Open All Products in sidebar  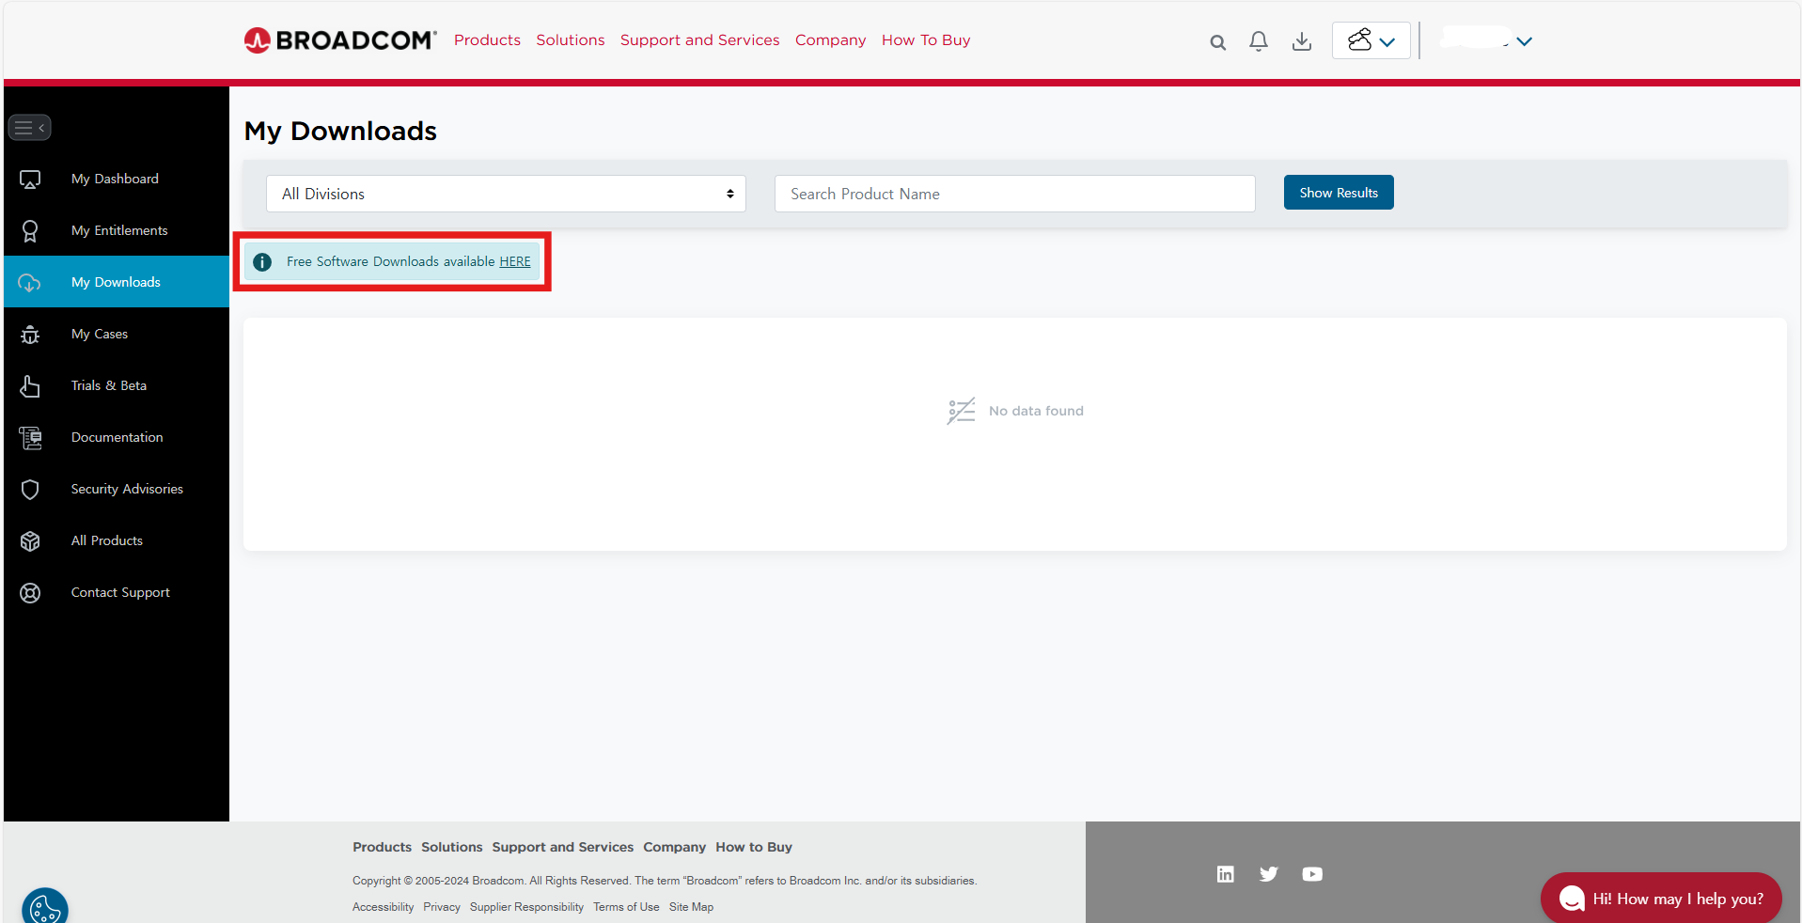117,540
